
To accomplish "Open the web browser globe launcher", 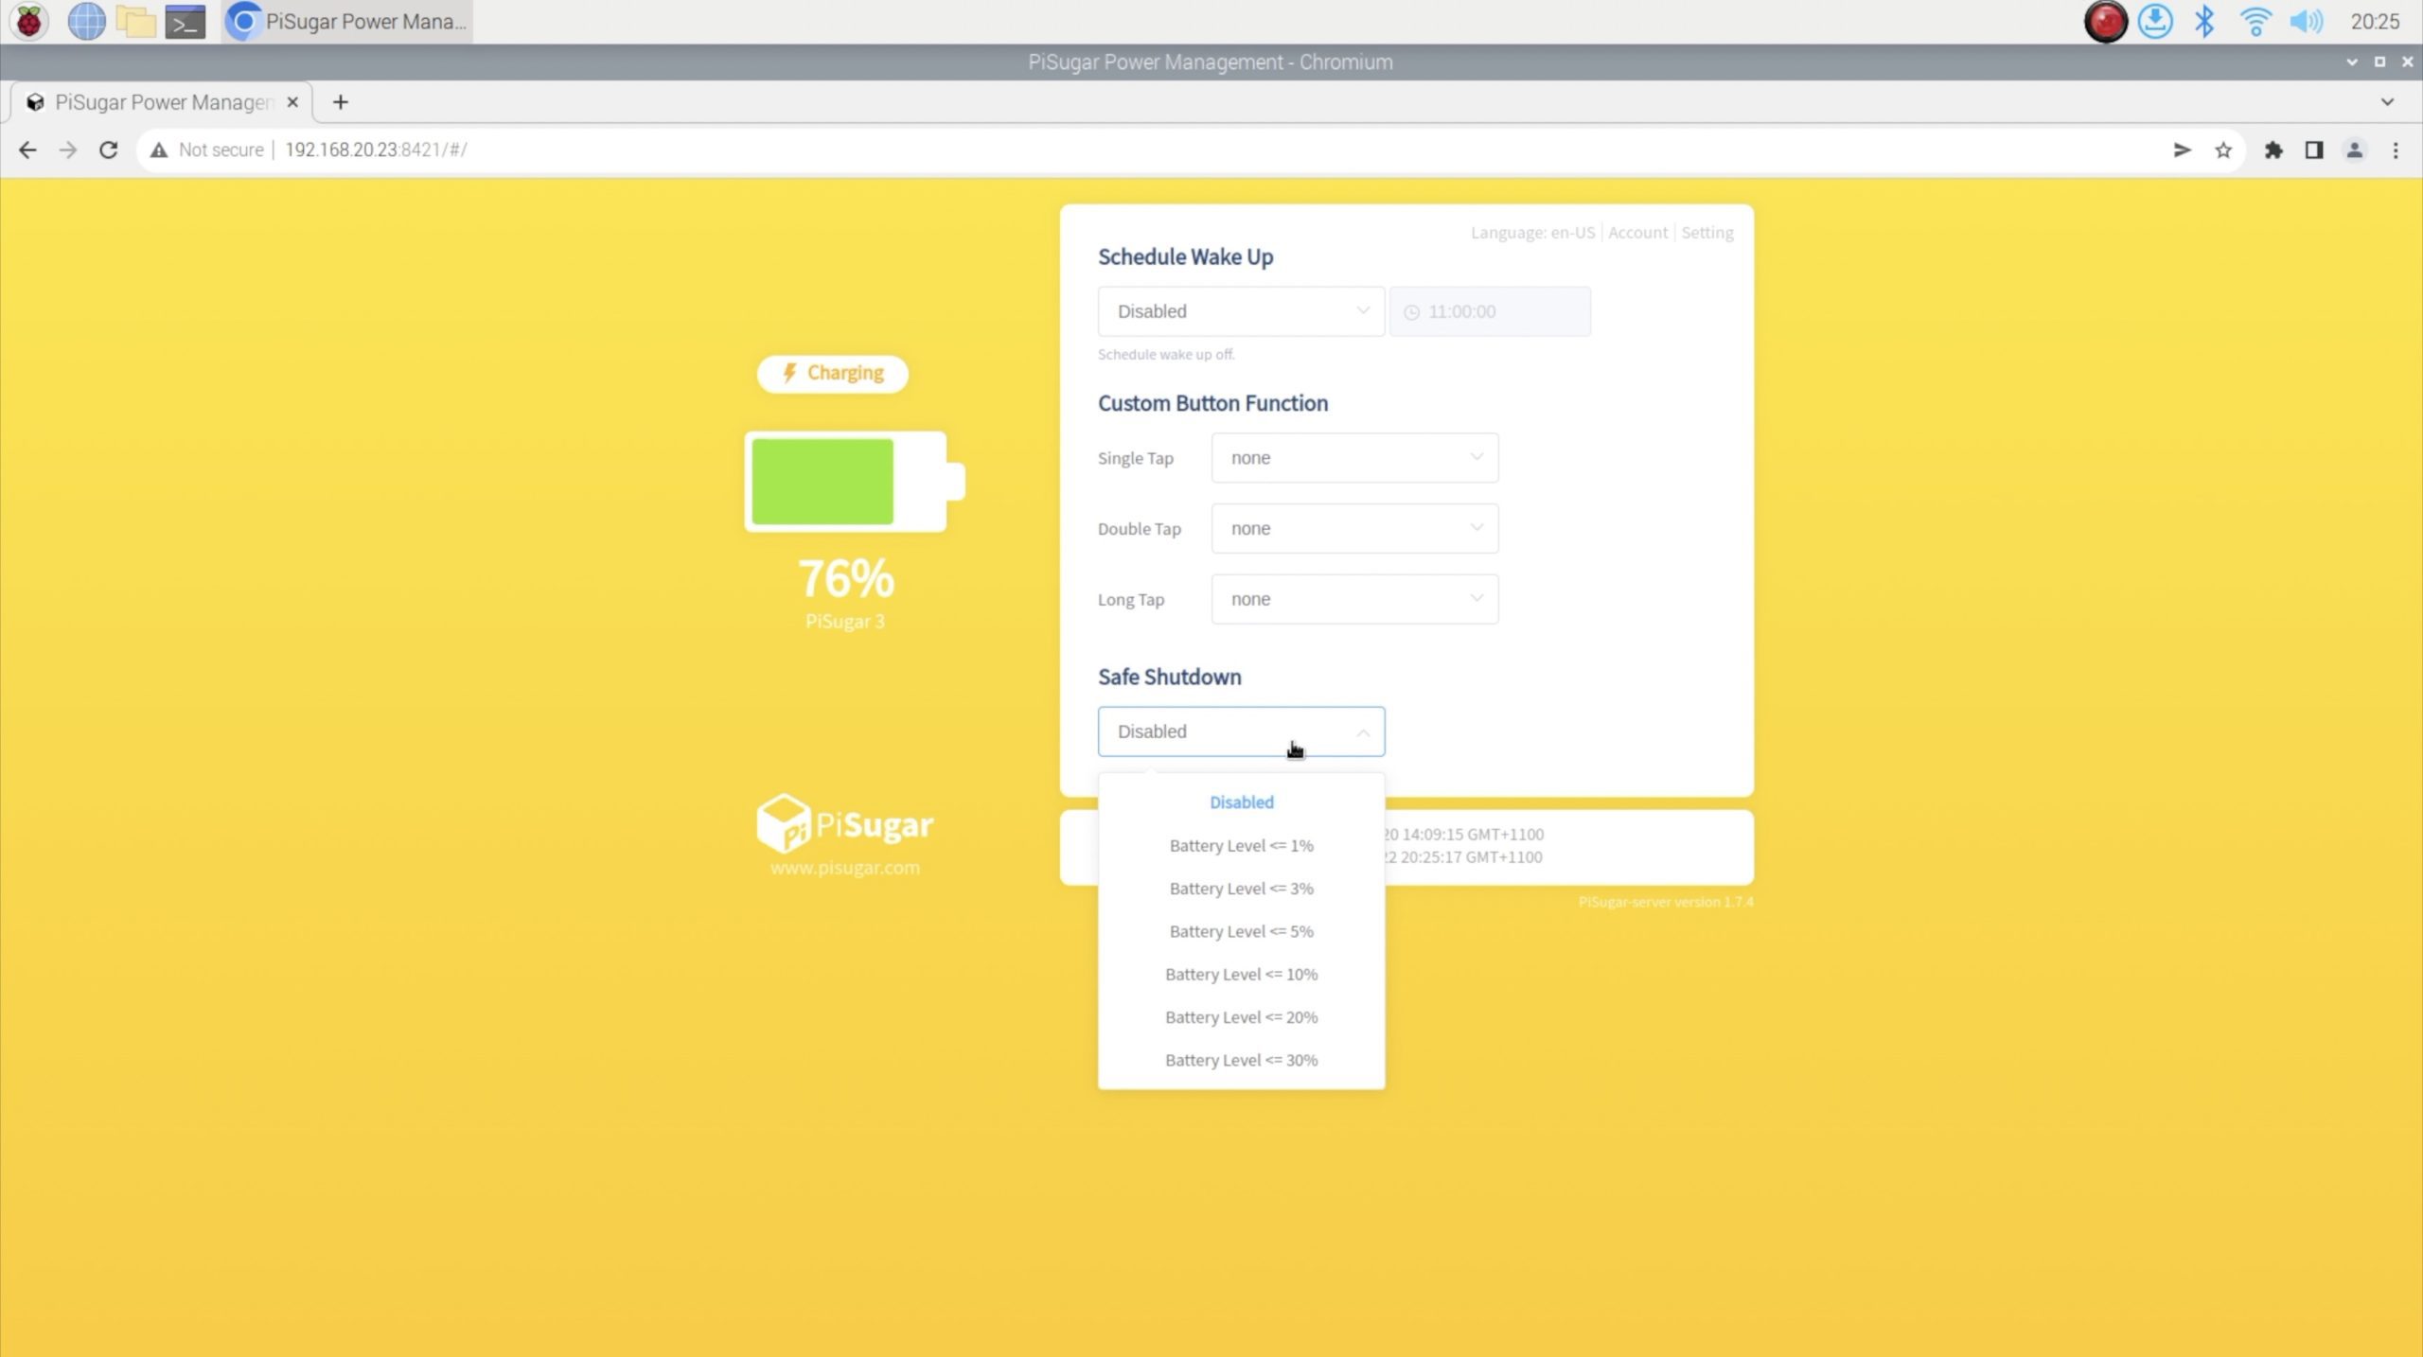I will click(86, 21).
